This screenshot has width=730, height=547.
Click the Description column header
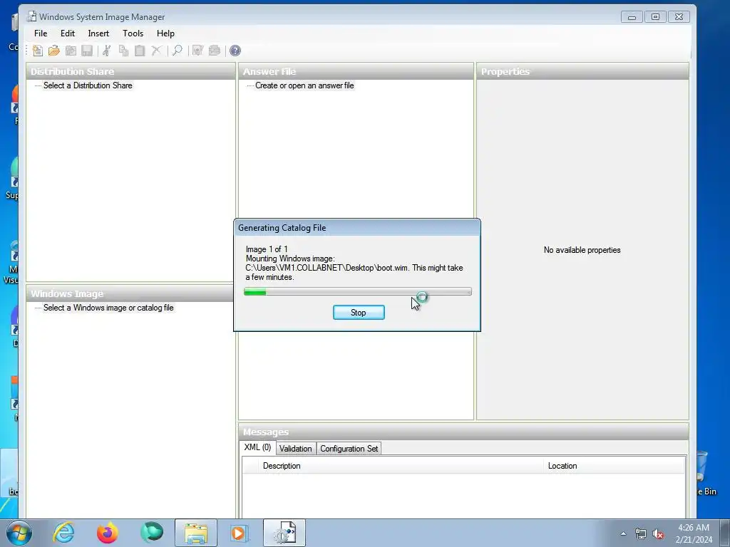(401, 466)
